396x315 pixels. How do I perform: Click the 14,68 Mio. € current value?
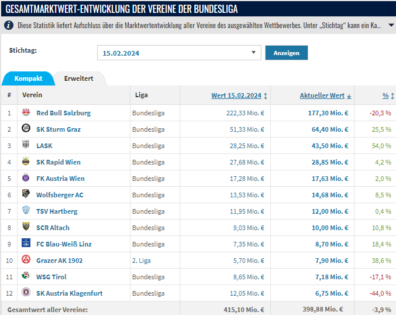pos(330,195)
